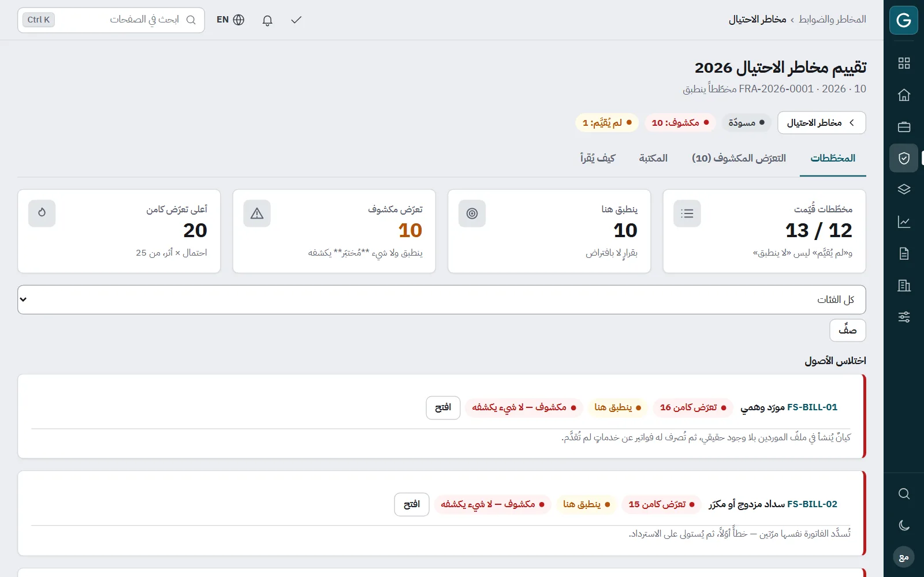Click the صفِّ filter button
Viewport: 924px width, 577px height.
tap(848, 330)
